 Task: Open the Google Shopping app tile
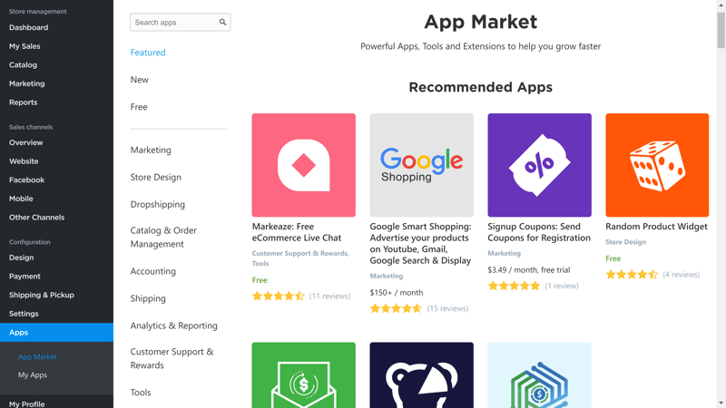pos(421,165)
